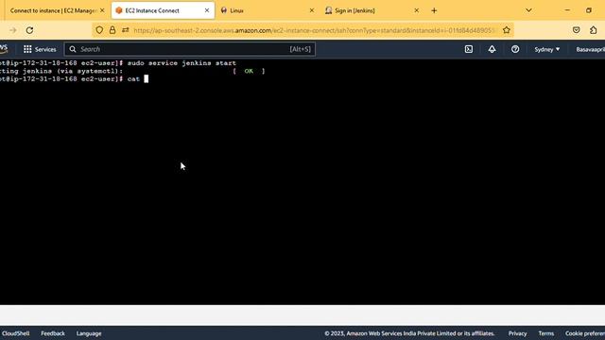The height and width of the screenshot is (340, 605).
Task: Close the Linux tab
Action: click(312, 10)
